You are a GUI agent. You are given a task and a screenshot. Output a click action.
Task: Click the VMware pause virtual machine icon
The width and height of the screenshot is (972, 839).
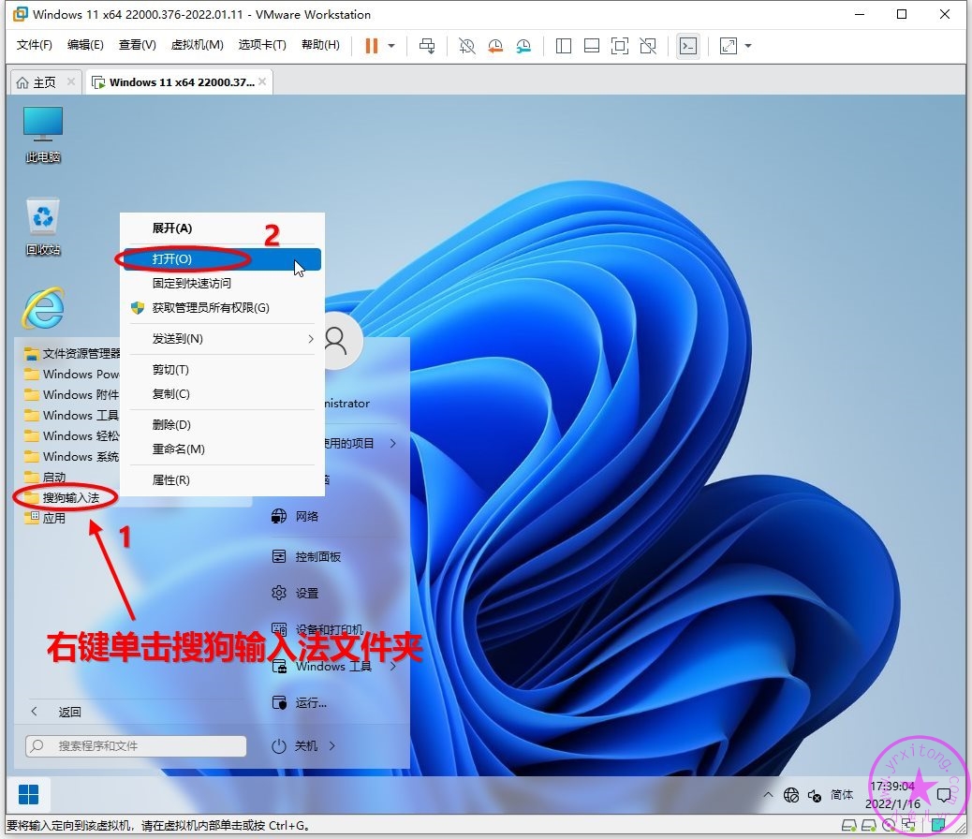pyautogui.click(x=372, y=46)
